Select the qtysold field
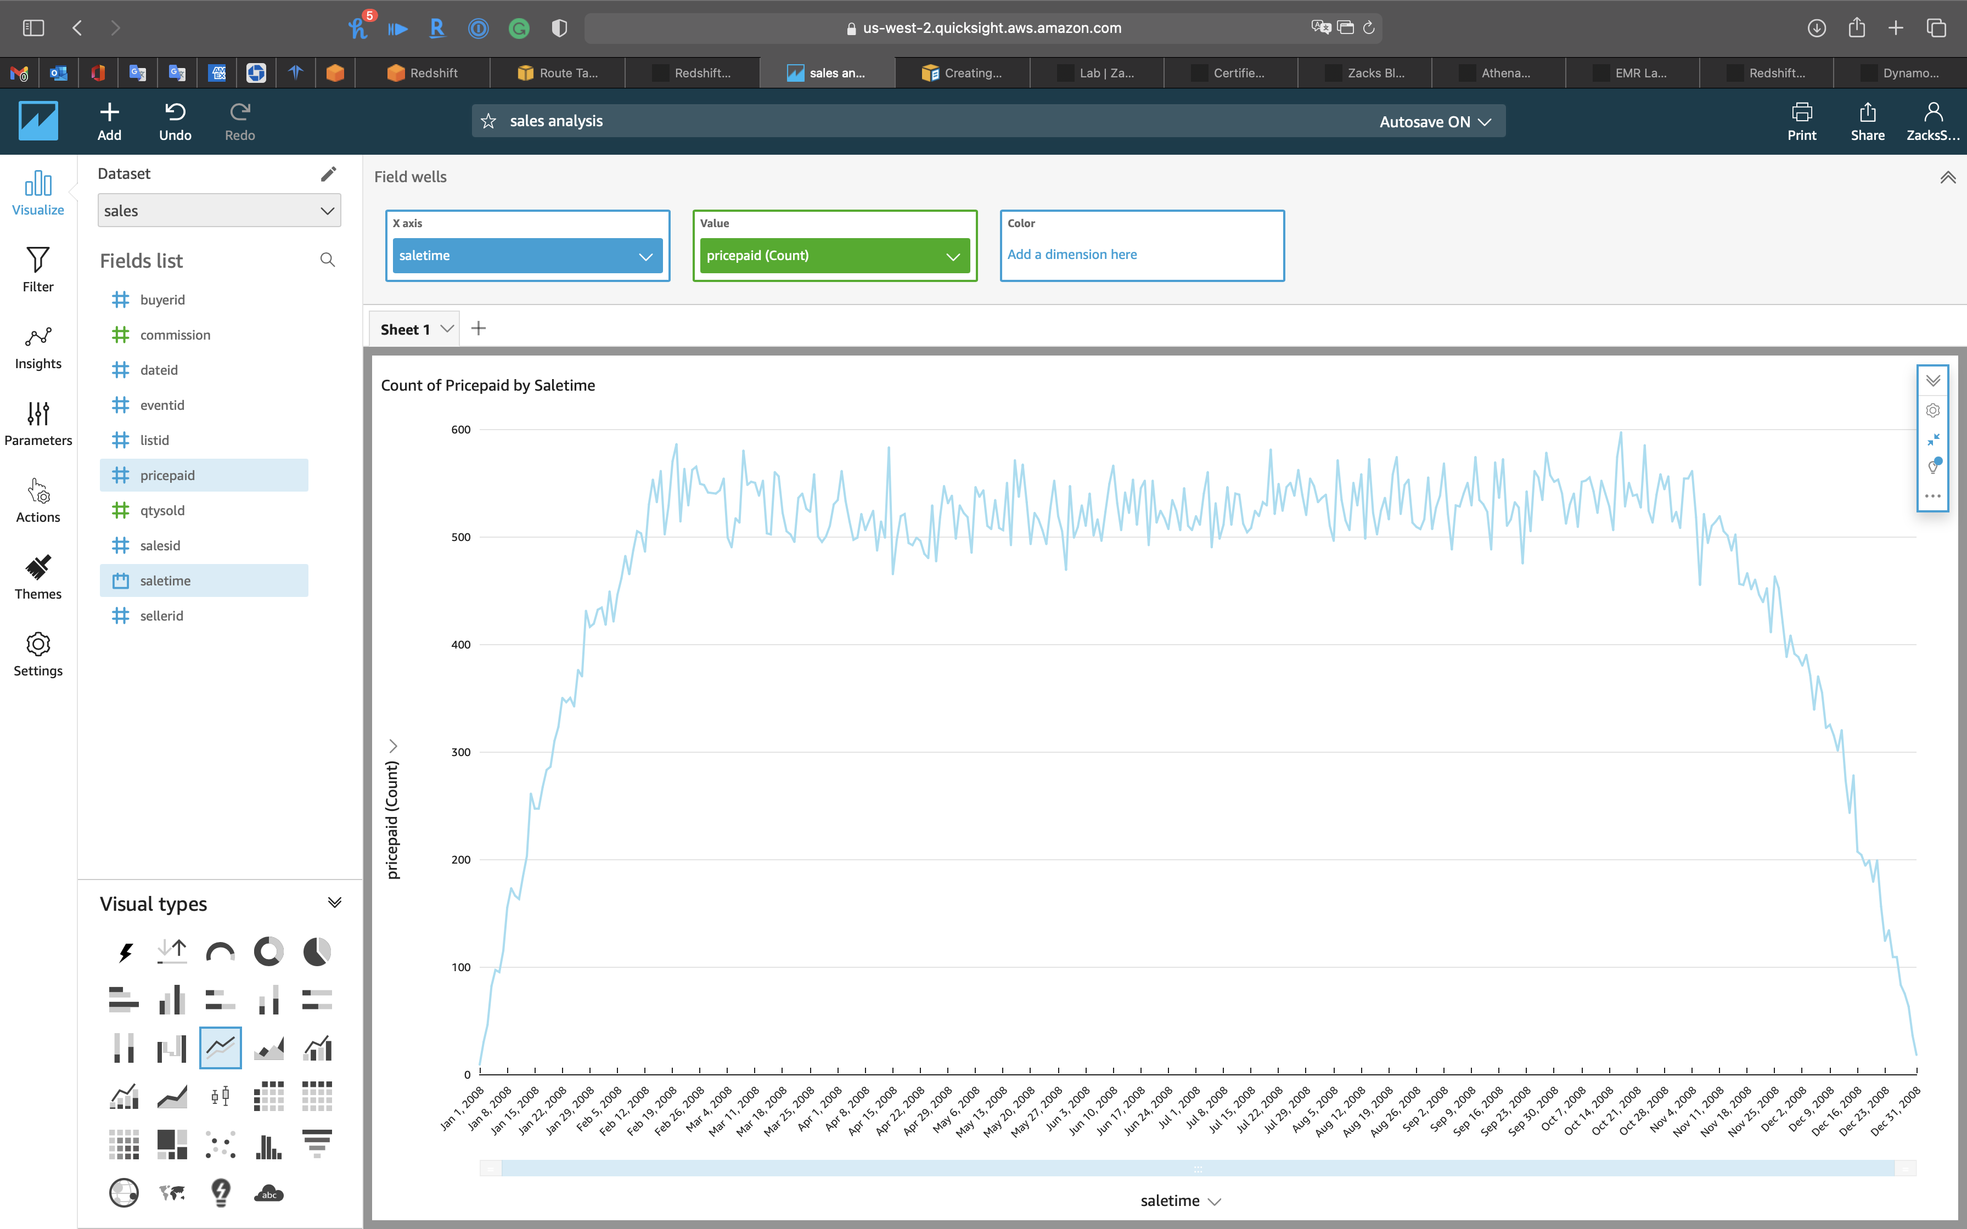Screen dimensions: 1967x1229 pyautogui.click(x=162, y=510)
